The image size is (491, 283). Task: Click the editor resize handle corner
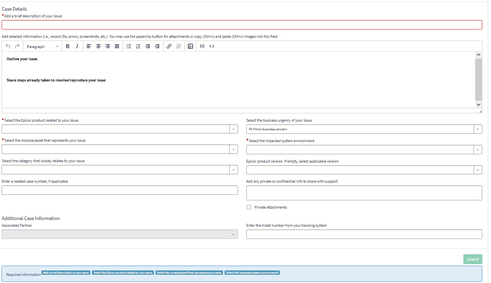480,111
